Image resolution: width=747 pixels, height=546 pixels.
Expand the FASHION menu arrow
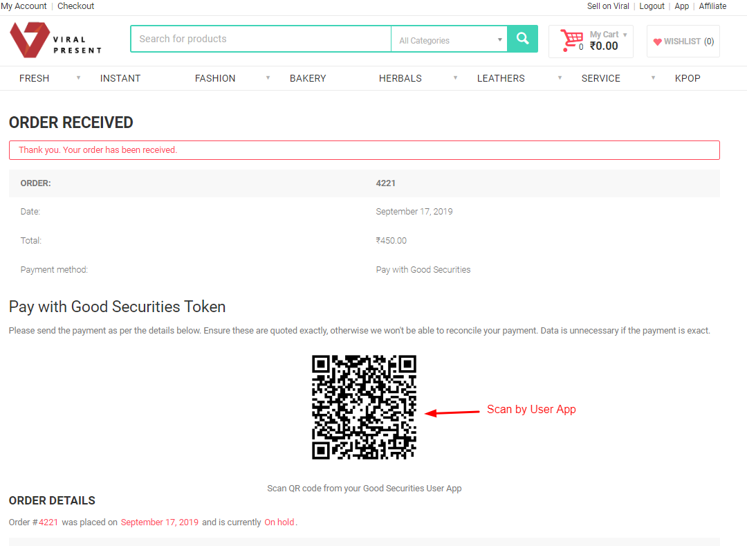268,78
